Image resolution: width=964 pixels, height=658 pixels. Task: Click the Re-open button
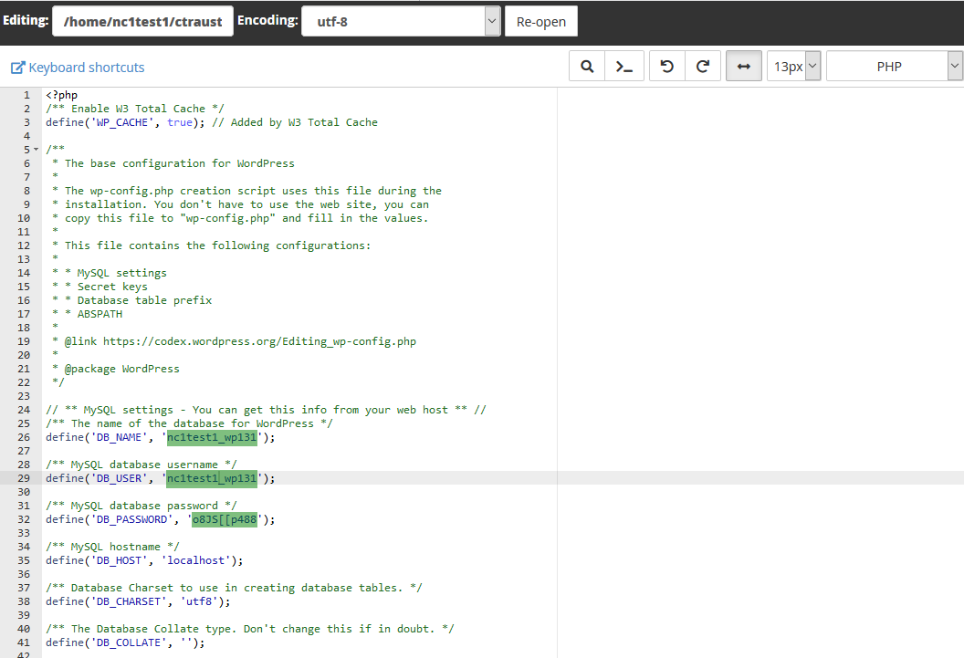[541, 22]
